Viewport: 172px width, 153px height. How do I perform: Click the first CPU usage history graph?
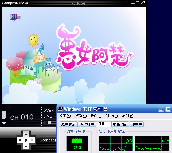coord(116,143)
